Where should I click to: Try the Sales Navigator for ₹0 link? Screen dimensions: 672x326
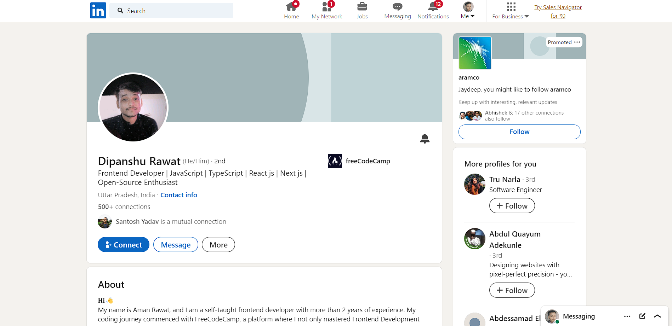pyautogui.click(x=558, y=11)
